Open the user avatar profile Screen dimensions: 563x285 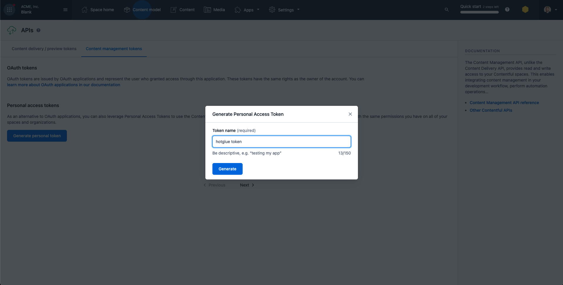point(547,10)
